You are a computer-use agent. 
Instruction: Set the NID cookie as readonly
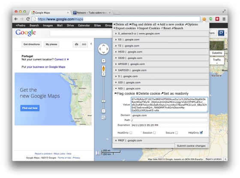point(175,94)
